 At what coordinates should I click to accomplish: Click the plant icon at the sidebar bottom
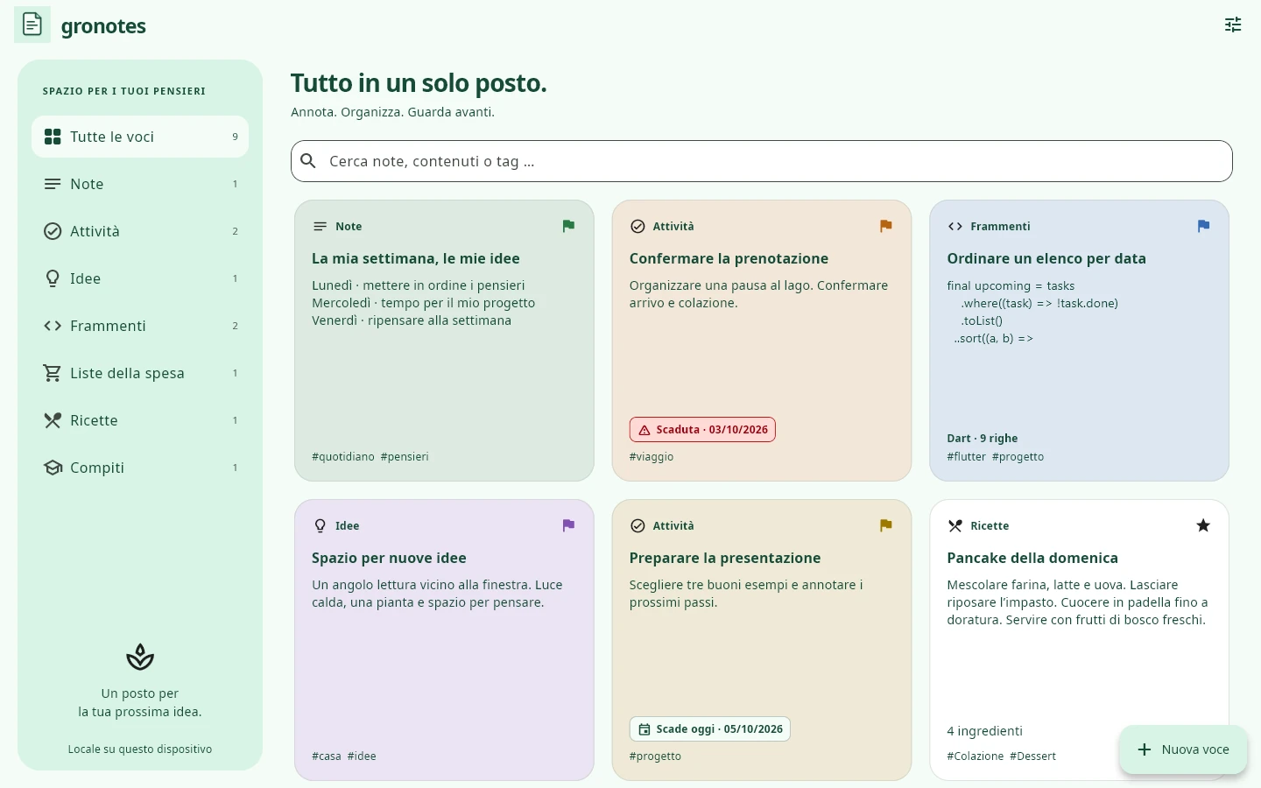point(140,657)
